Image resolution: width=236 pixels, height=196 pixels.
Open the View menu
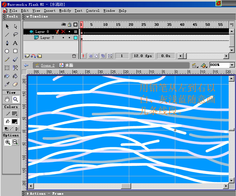[x=36, y=11]
